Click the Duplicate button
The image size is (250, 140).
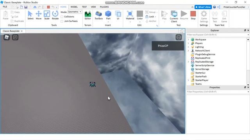[17, 21]
